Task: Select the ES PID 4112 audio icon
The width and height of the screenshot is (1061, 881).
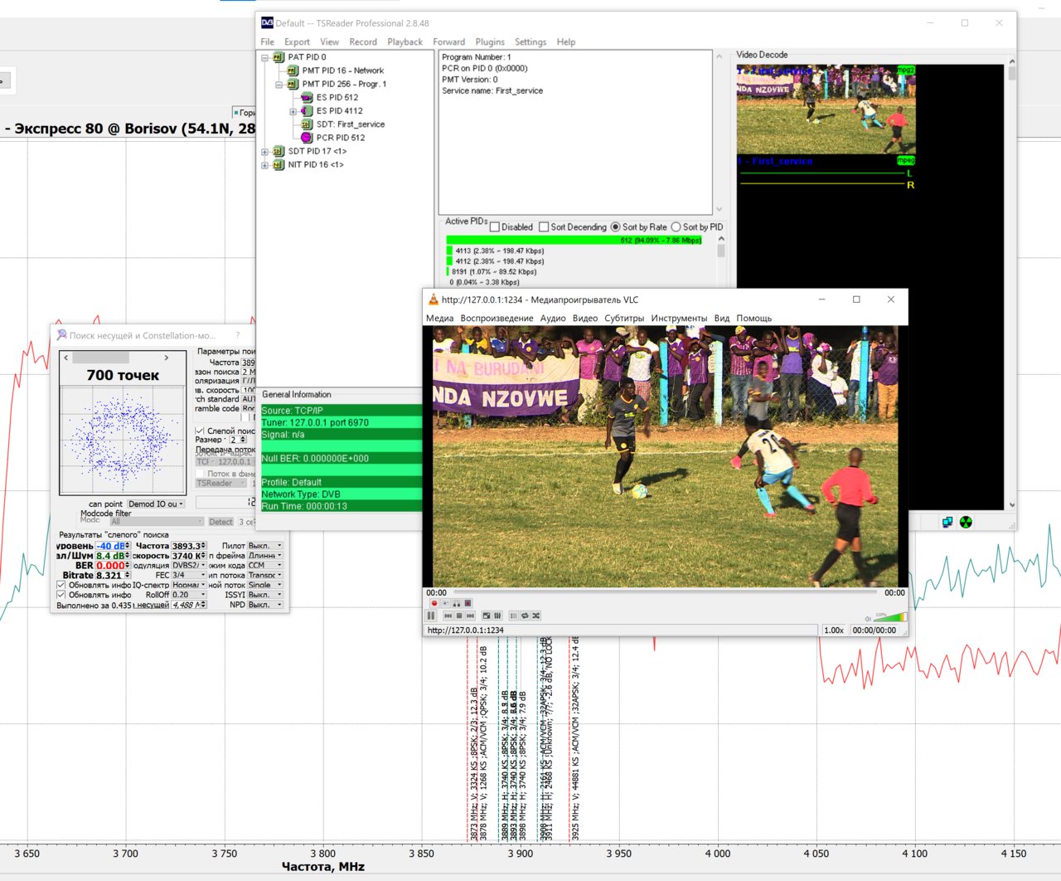Action: (x=307, y=110)
